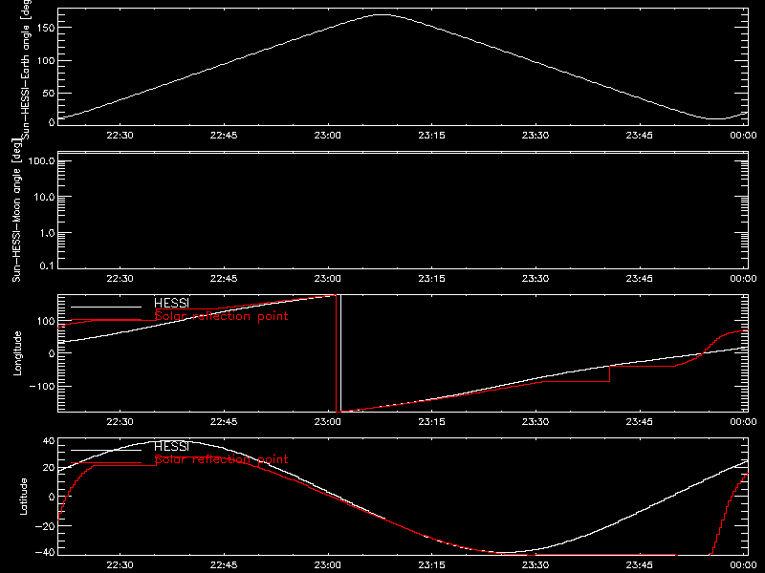This screenshot has height=573, width=765.
Task: Click the 100 tick on Longitude axis
Action: [46, 321]
